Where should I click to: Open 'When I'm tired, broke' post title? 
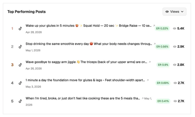point(83,98)
